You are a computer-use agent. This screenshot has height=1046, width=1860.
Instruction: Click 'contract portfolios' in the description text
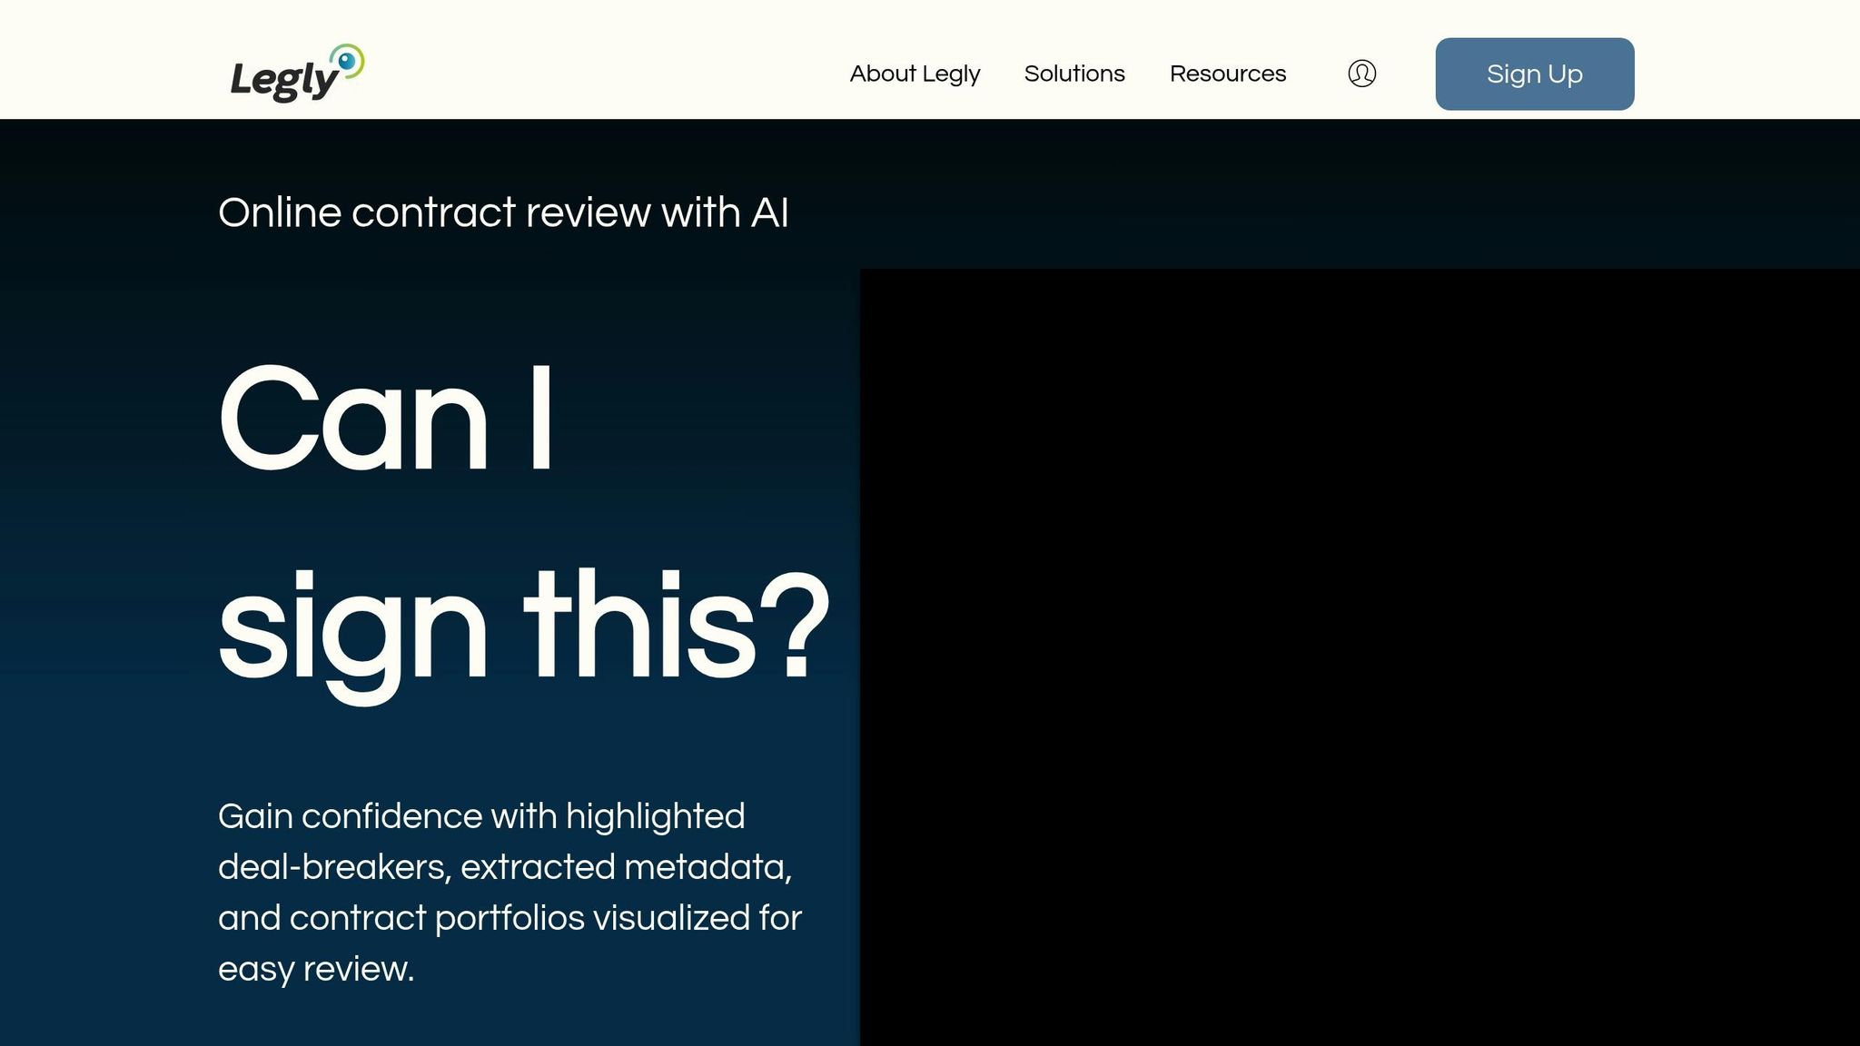coord(437,918)
